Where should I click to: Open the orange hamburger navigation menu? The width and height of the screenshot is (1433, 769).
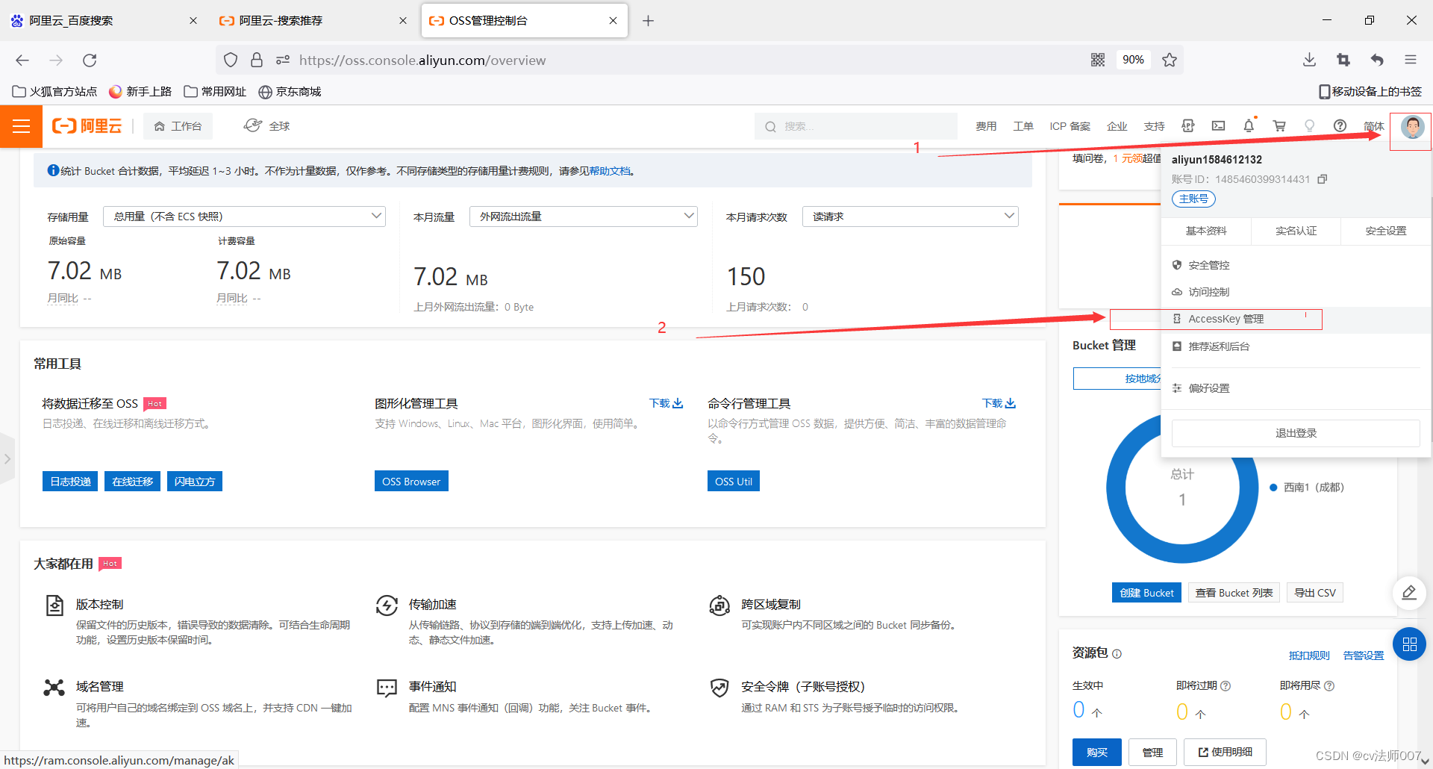[21, 126]
